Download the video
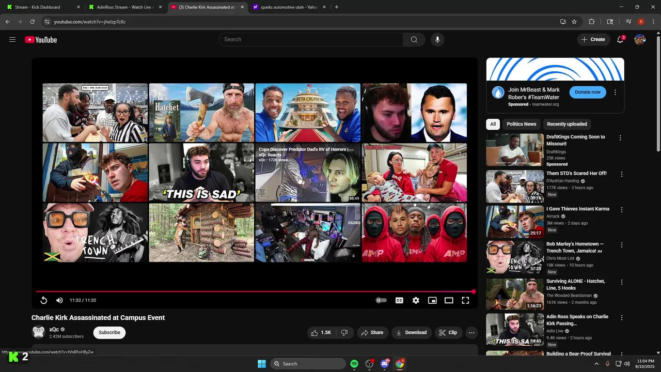Screen dimensions: 661x372 [x=412, y=333]
